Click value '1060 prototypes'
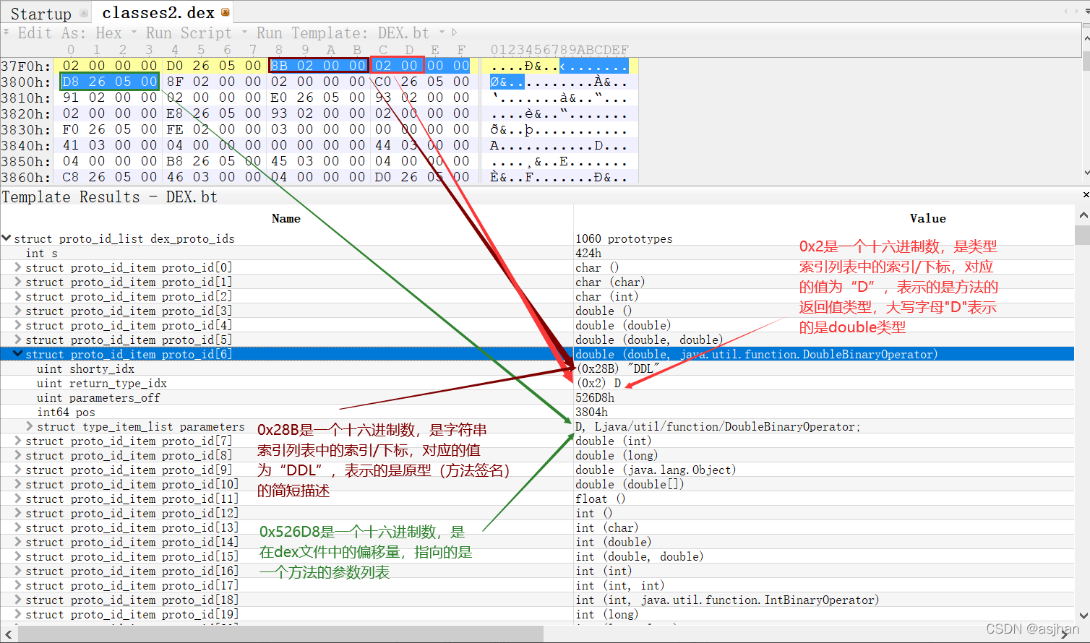Screen dimensions: 1090x643 pyautogui.click(x=624, y=238)
